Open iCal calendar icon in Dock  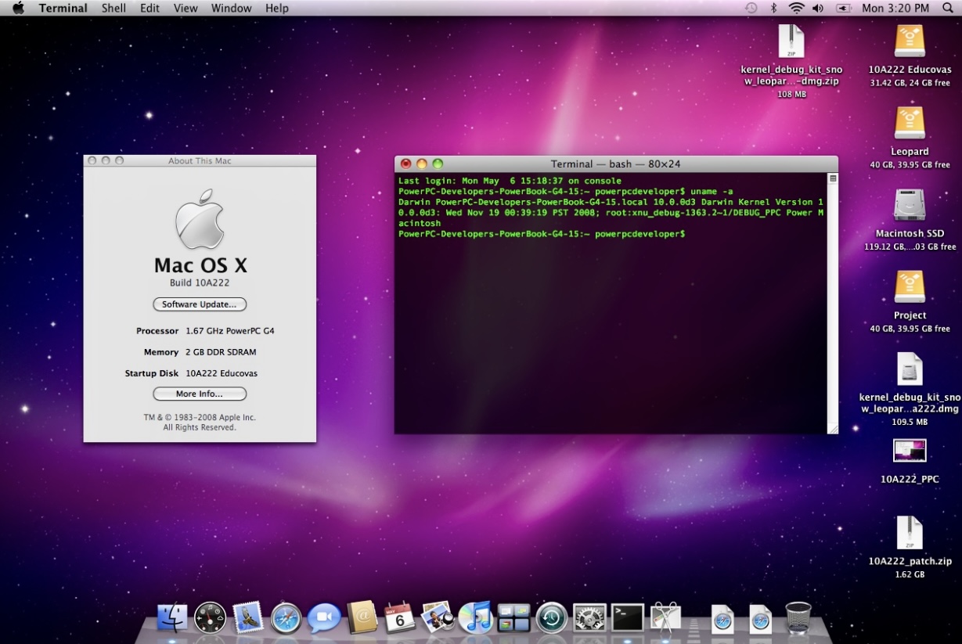tap(400, 617)
